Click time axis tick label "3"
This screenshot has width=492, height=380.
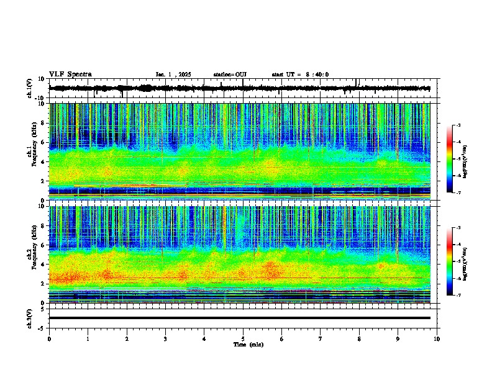click(x=166, y=339)
